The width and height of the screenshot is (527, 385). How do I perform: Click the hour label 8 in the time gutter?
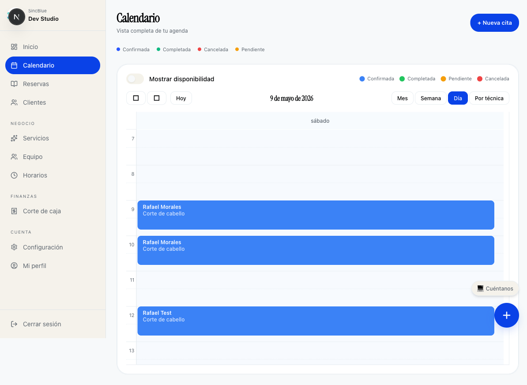click(x=133, y=174)
